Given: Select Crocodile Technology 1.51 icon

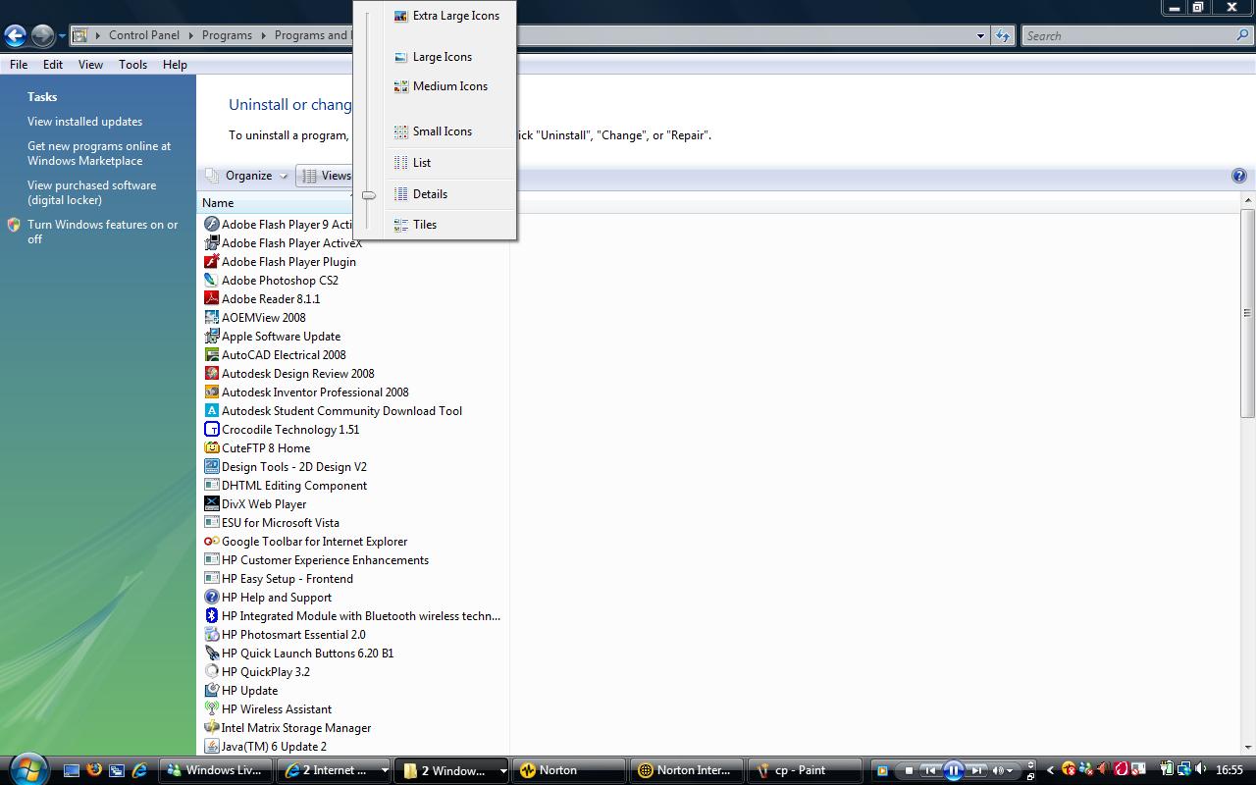Looking at the screenshot, I should (x=211, y=430).
